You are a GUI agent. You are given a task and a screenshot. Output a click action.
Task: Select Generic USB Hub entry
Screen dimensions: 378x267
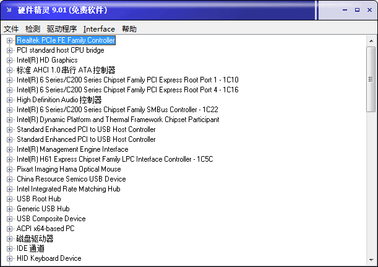pos(43,209)
